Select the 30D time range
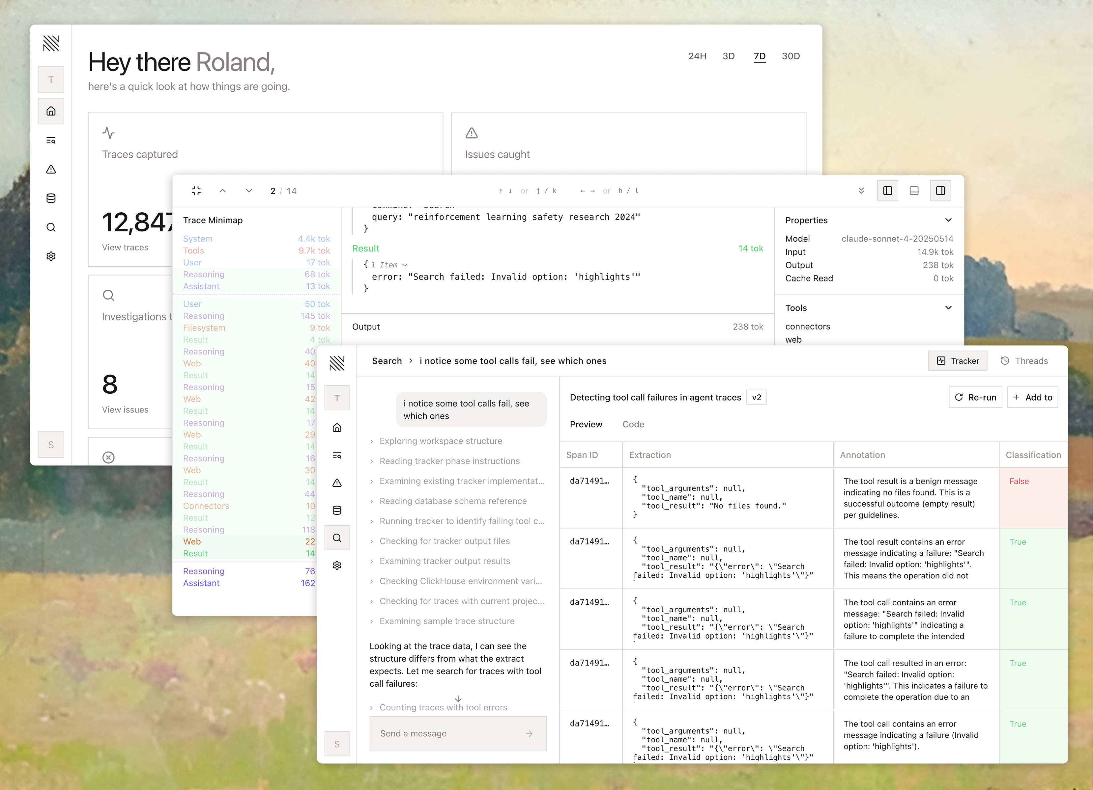1093x790 pixels. (x=791, y=56)
